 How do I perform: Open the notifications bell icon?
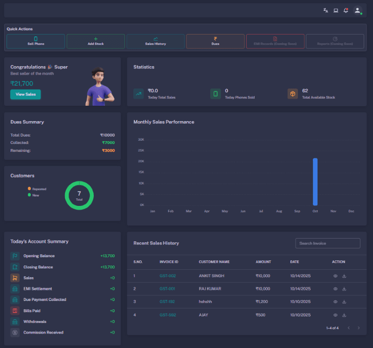click(x=345, y=10)
